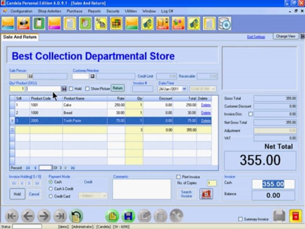Delete the Cake row

click(206, 105)
